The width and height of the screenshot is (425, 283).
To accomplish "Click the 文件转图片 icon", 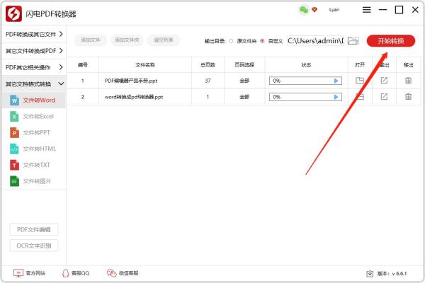I will coord(14,181).
